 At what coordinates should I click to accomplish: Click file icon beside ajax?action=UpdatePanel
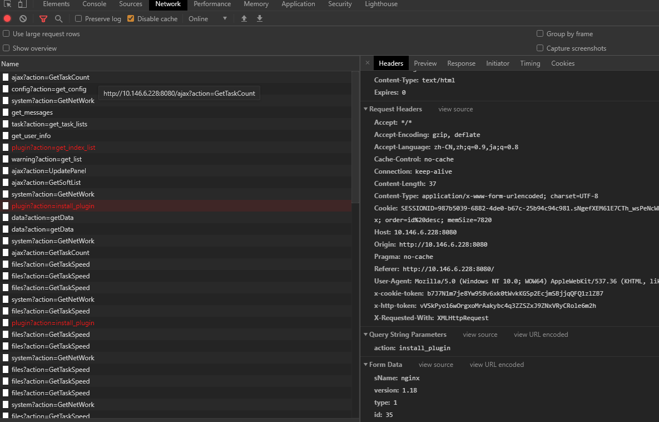[6, 171]
